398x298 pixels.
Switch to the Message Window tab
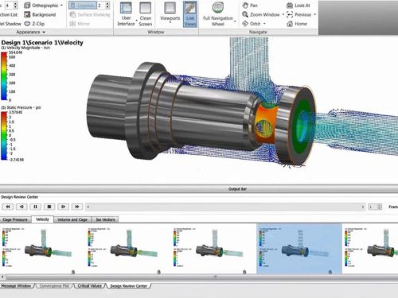tap(16, 286)
